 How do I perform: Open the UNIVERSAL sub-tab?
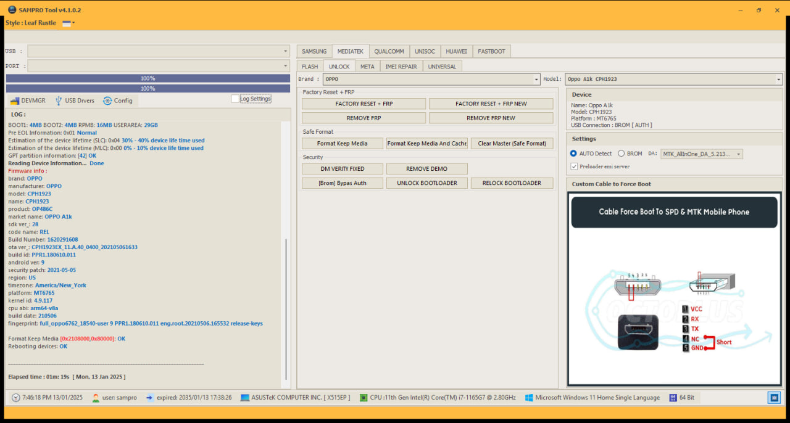pos(442,66)
